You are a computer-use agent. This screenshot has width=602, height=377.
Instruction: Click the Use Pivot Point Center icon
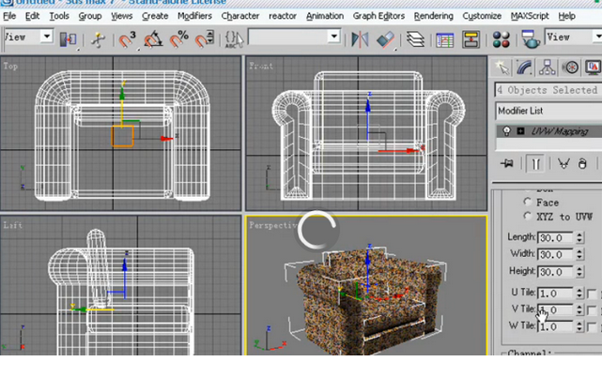pos(69,39)
